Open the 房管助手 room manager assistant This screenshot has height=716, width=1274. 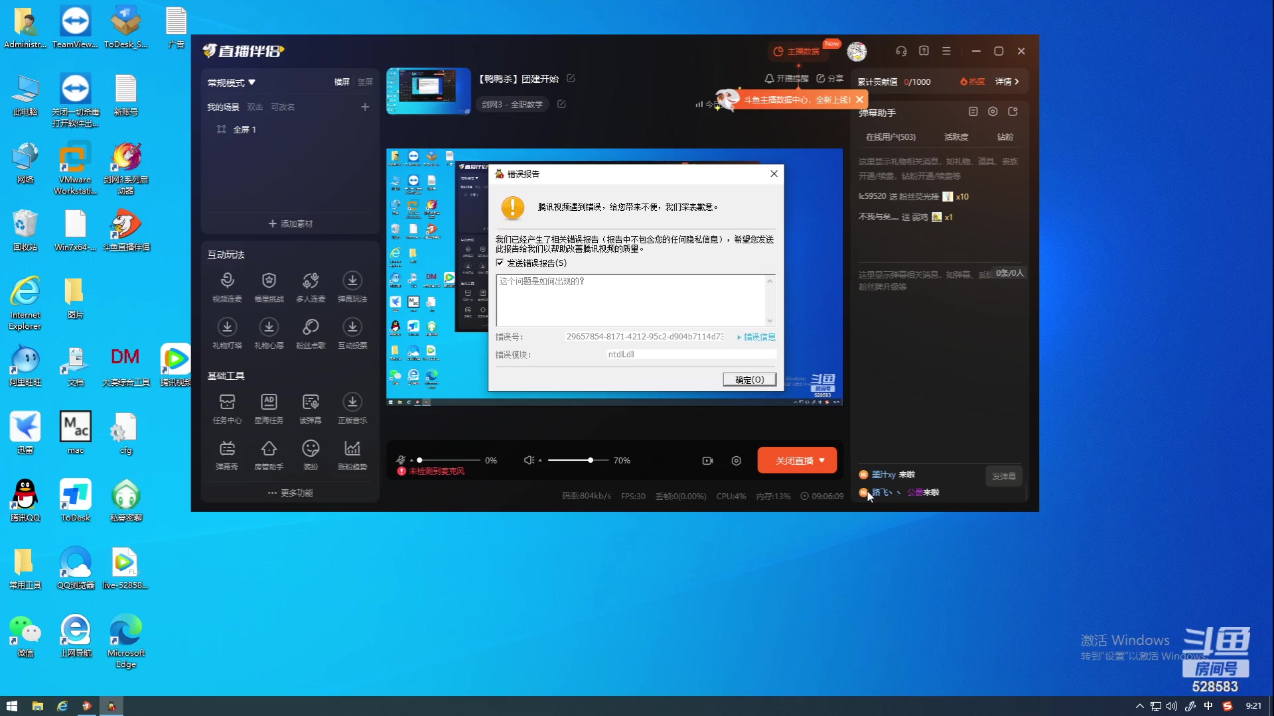[x=269, y=449]
